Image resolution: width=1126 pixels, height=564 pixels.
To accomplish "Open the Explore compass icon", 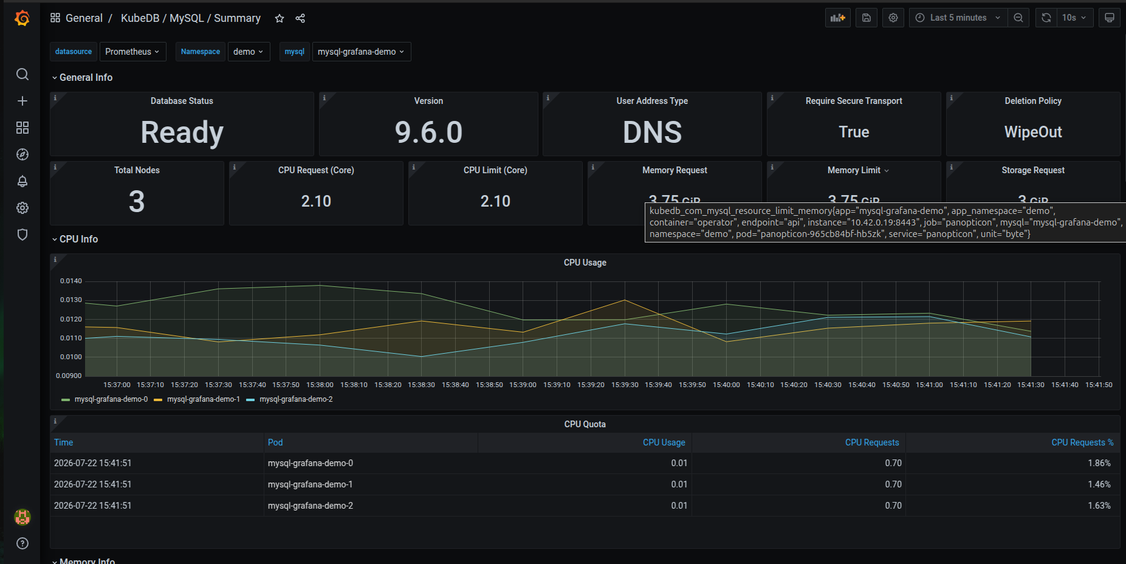I will [22, 154].
